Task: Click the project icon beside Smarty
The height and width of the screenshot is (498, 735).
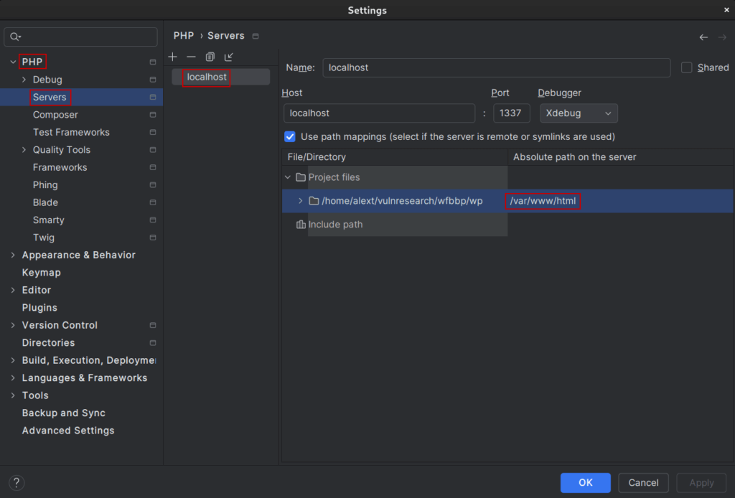Action: (153, 220)
